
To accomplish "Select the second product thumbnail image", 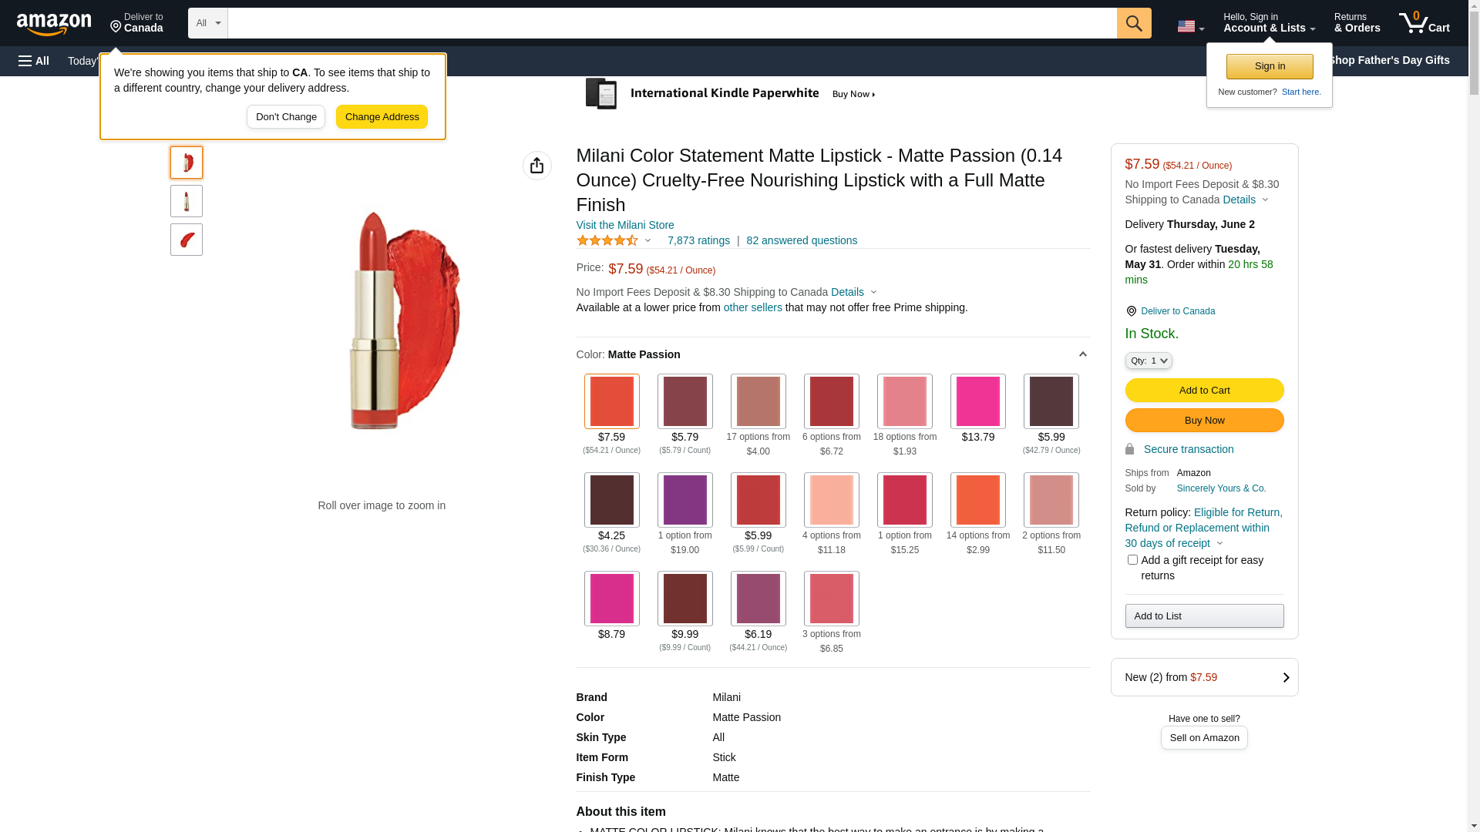I will coord(187,201).
